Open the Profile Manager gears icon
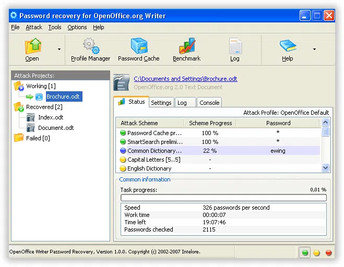The image size is (344, 267). (91, 46)
